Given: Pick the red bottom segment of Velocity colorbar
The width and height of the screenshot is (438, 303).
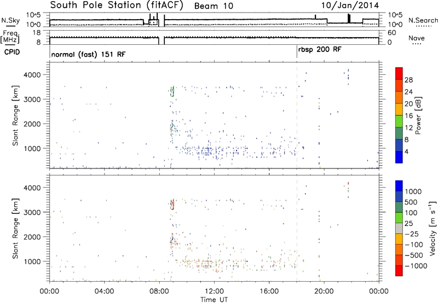Looking at the screenshot, I should [x=399, y=271].
